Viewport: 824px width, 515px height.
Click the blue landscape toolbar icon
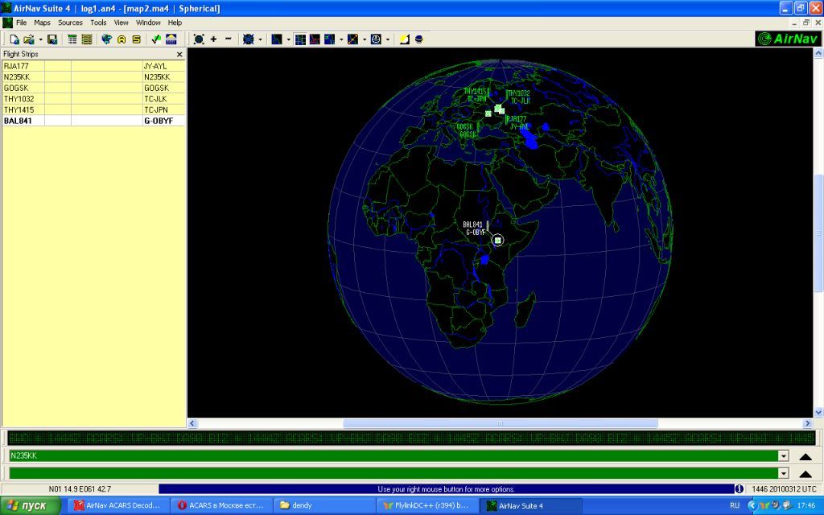(x=171, y=39)
